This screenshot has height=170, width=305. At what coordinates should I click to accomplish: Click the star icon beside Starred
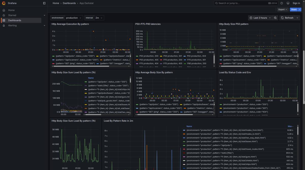[x=4, y=15]
